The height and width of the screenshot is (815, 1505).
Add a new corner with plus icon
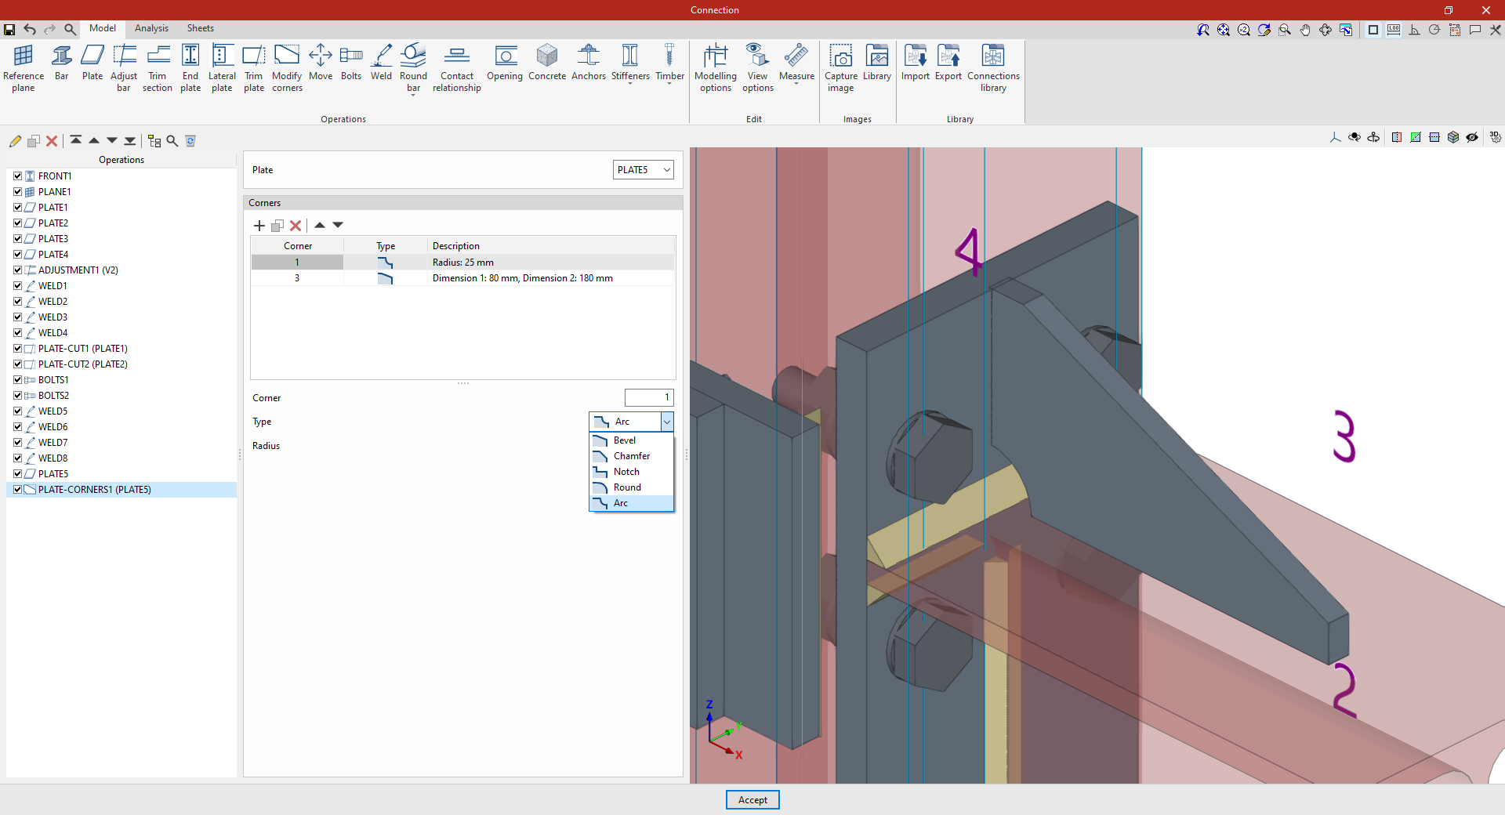(x=259, y=226)
